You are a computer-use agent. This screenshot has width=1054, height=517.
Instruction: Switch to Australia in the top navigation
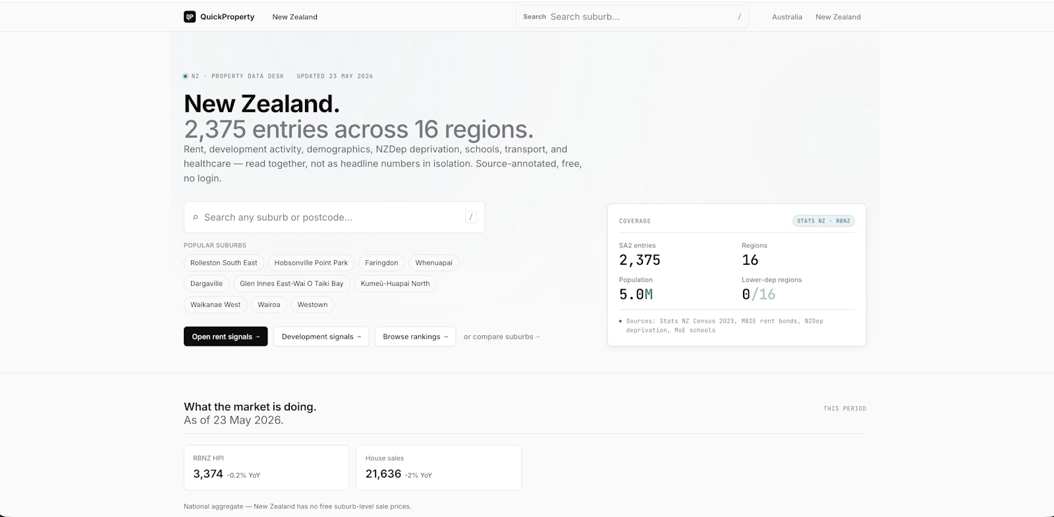(x=787, y=17)
